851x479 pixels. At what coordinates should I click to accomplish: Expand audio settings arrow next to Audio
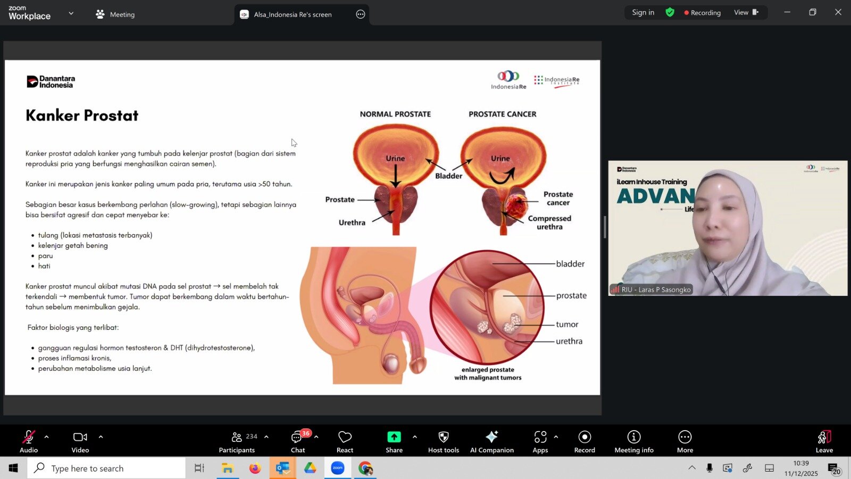pyautogui.click(x=47, y=437)
